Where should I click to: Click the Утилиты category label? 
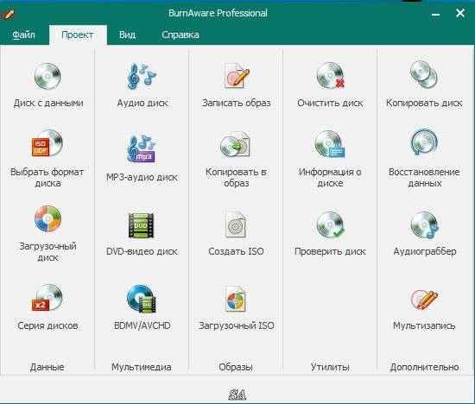pos(330,367)
